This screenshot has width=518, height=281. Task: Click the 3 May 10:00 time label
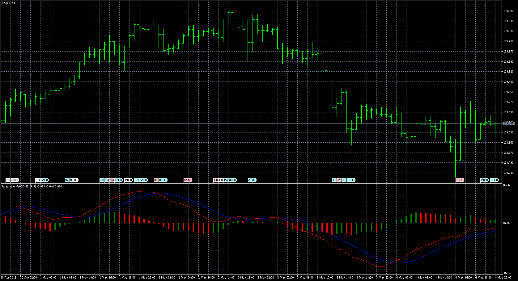[325, 278]
